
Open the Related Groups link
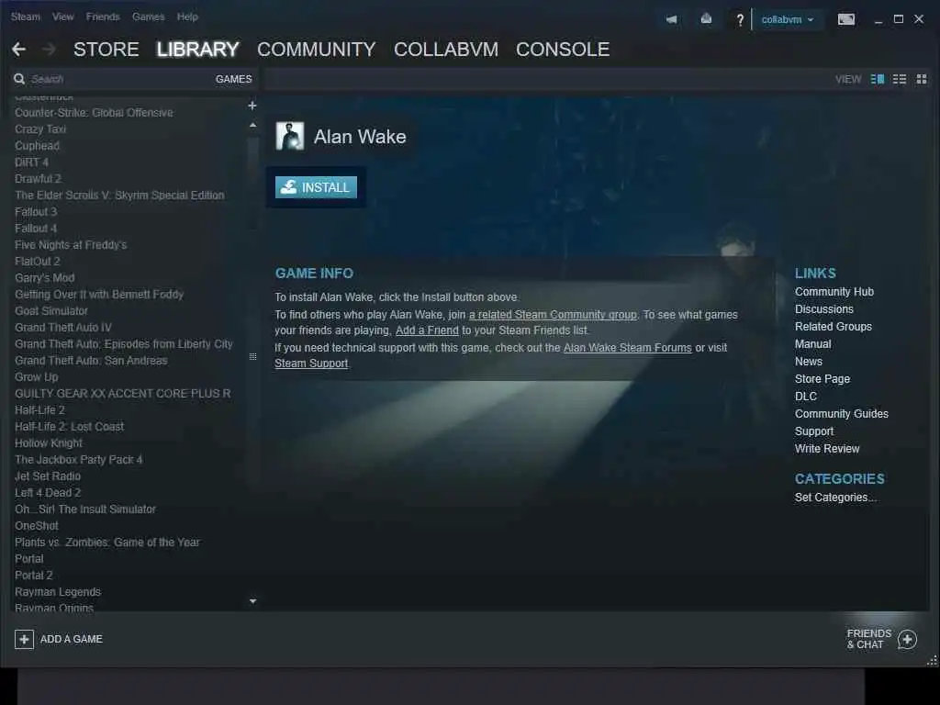coord(834,327)
